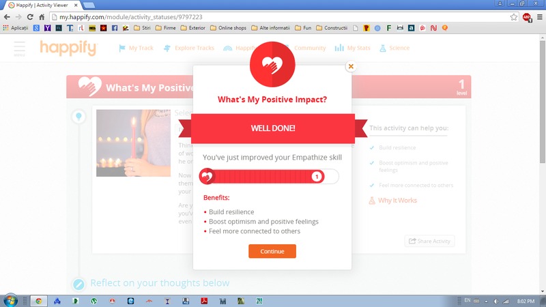Screen dimensions: 546x307
Task: Click the Adblock Plus extension icon
Action: point(527,17)
